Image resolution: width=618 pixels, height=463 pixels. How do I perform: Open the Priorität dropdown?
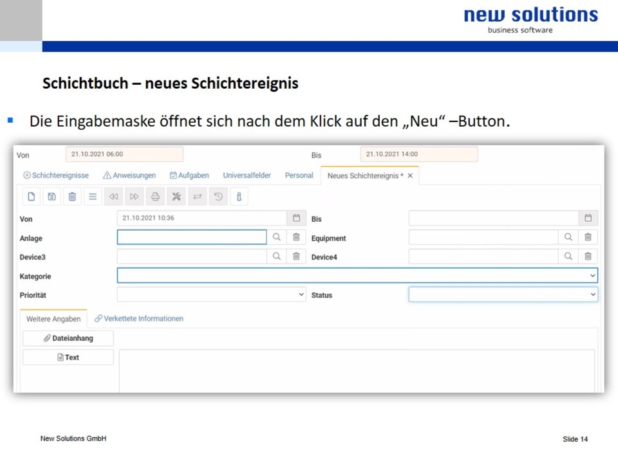[x=301, y=295]
